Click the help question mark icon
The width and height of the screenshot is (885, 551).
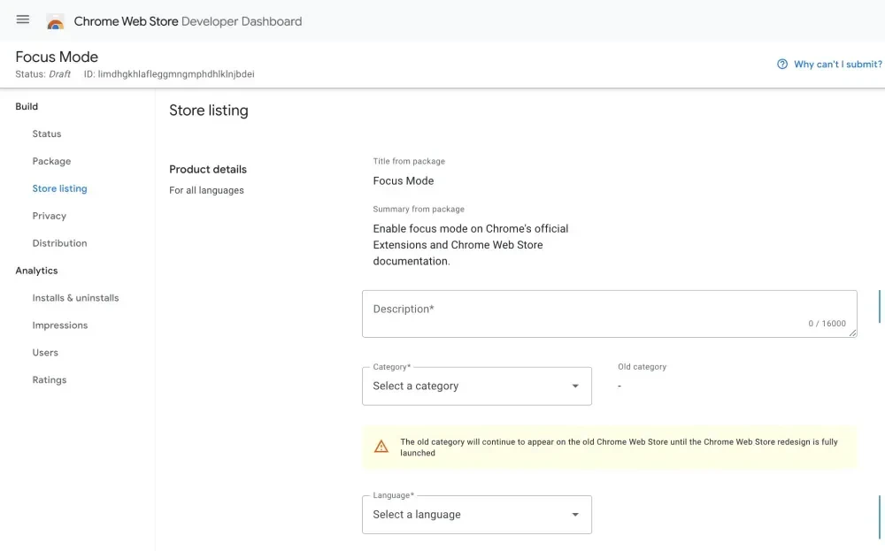click(781, 64)
